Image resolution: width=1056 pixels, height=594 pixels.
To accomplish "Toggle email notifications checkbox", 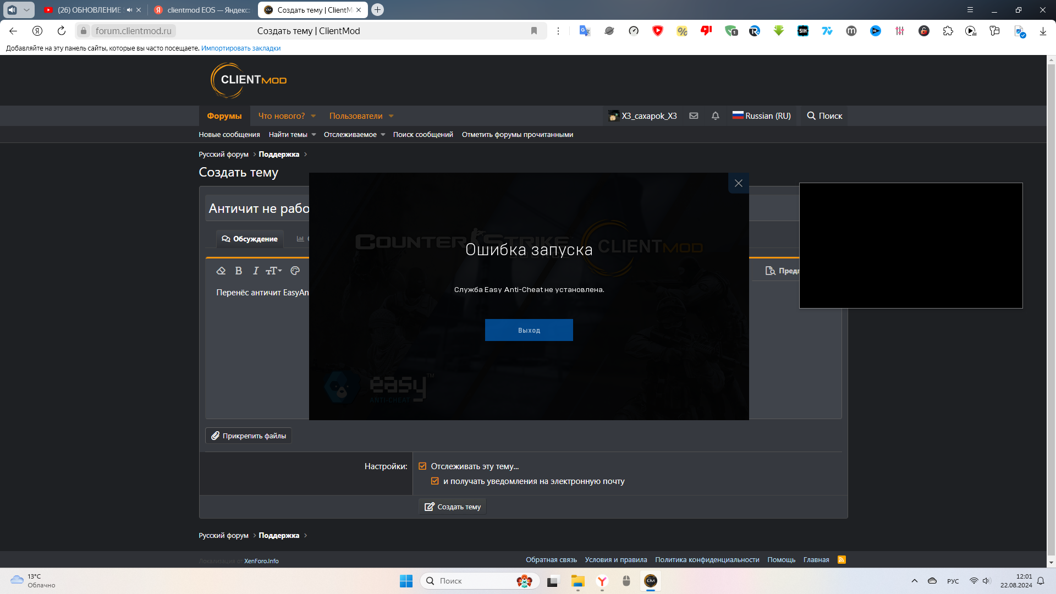I will click(435, 481).
